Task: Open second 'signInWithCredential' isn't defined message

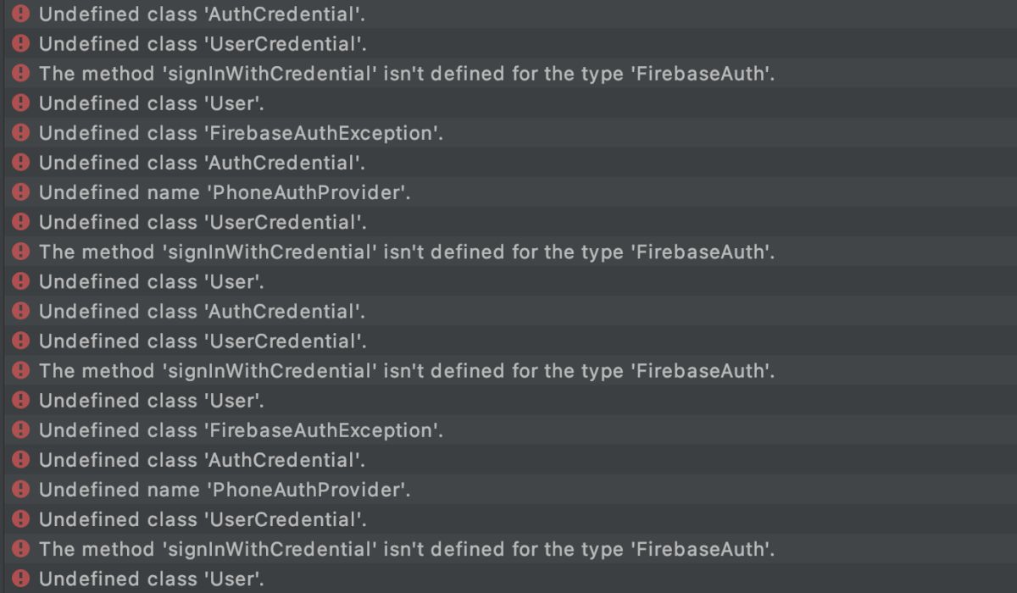Action: point(407,252)
